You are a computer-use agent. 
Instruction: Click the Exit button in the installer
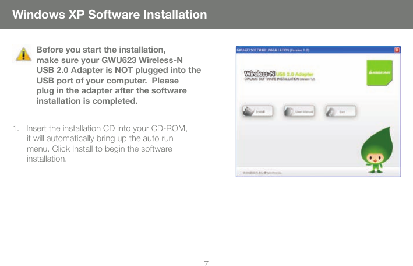(x=341, y=111)
